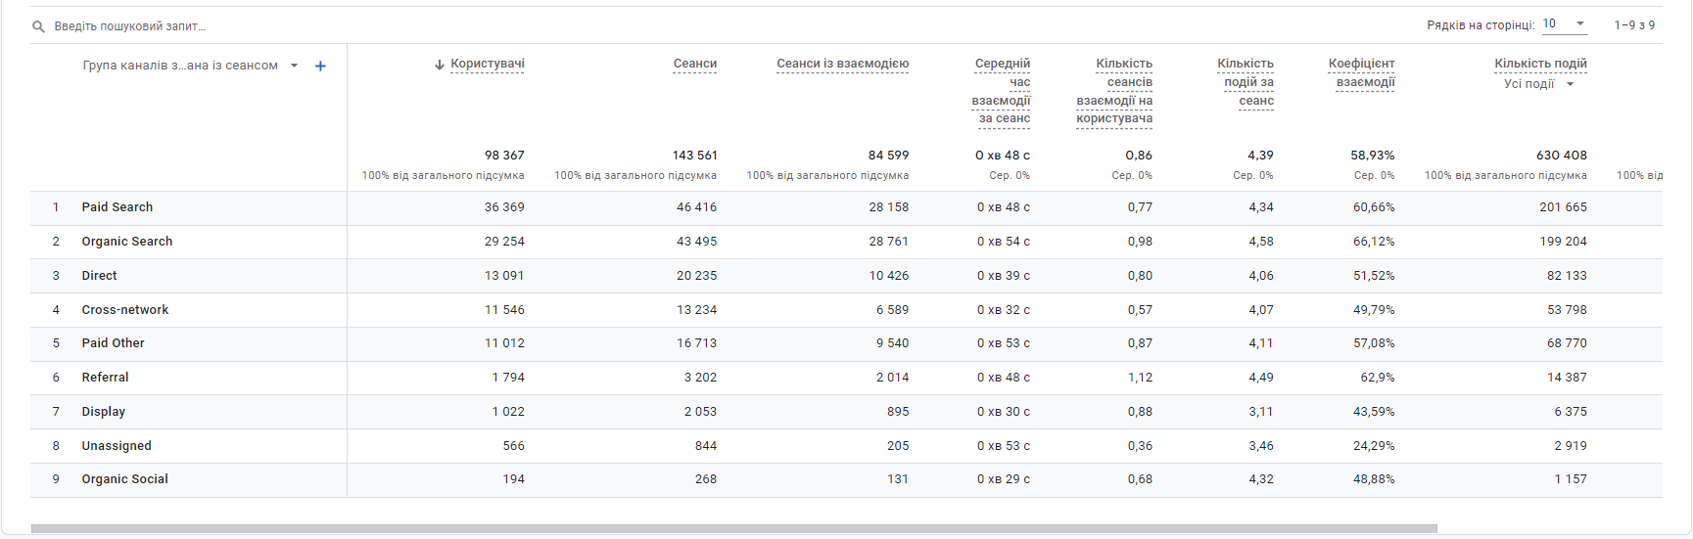Click Organic Search average time 0 хв 54 с
Screen dimensions: 1693x539
[1004, 242]
